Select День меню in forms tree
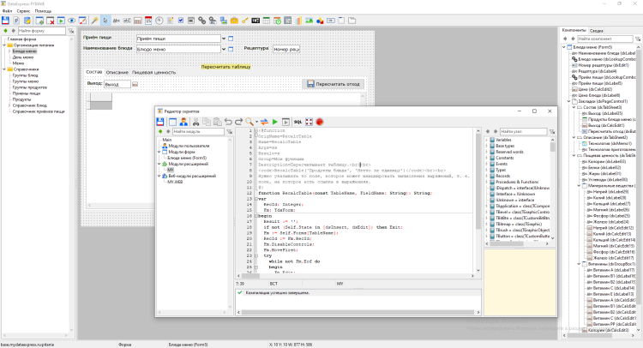Screen dimensions: 643x348 [23, 57]
